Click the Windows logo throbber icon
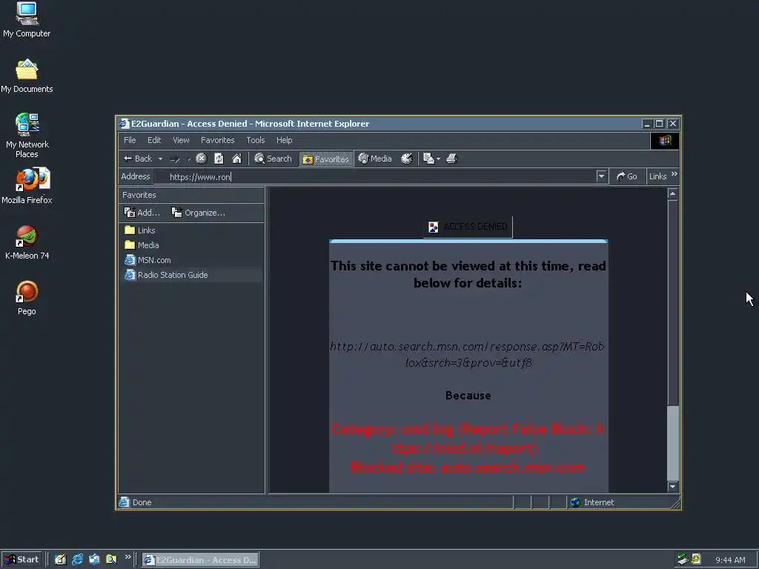The height and width of the screenshot is (569, 759). 665,140
